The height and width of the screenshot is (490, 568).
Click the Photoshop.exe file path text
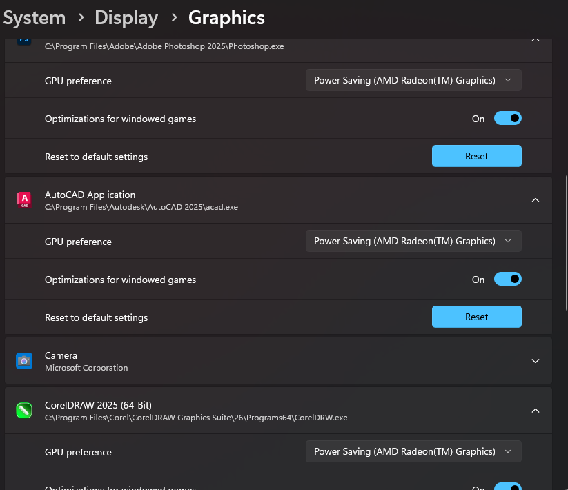(164, 46)
